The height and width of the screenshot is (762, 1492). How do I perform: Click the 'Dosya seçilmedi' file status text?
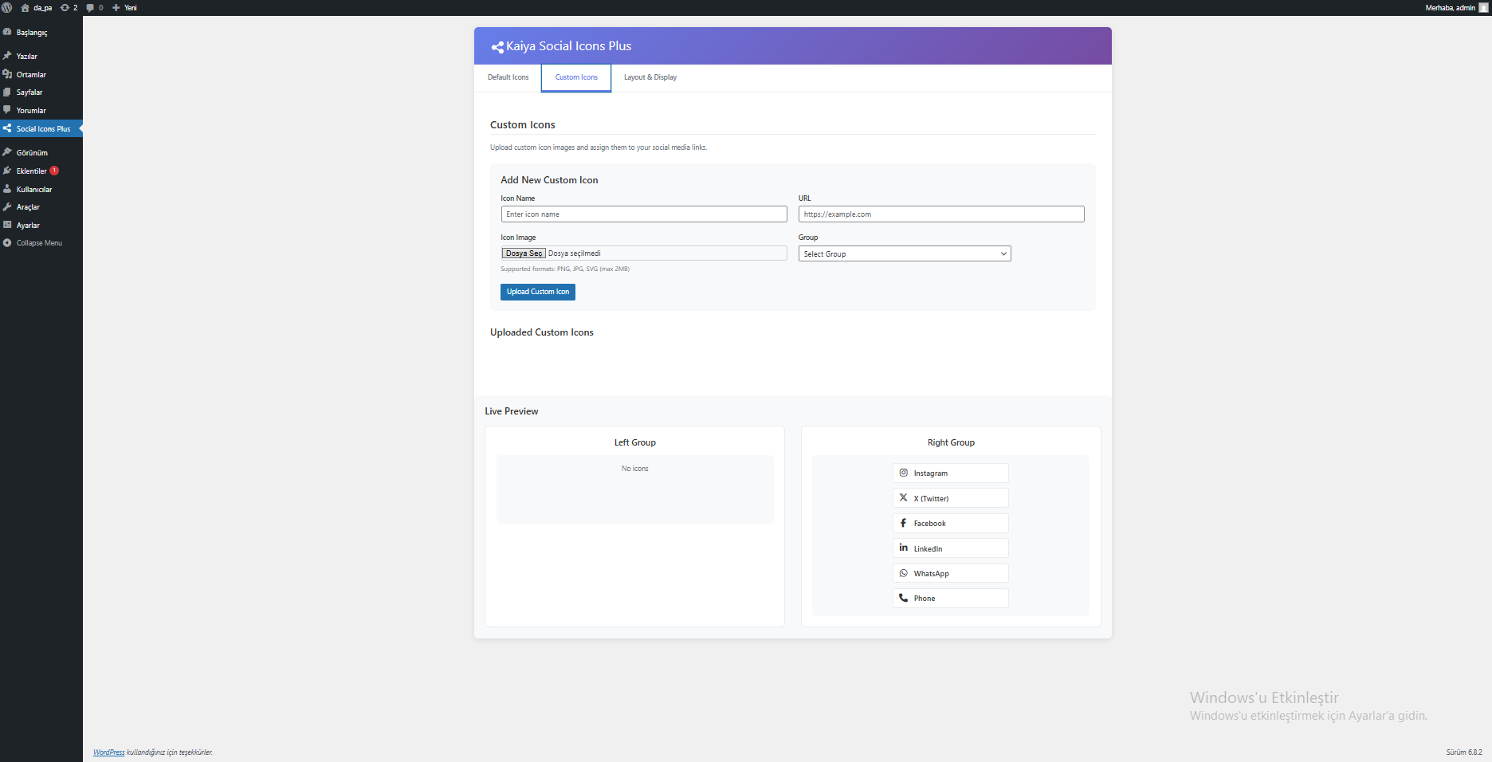[x=575, y=253]
